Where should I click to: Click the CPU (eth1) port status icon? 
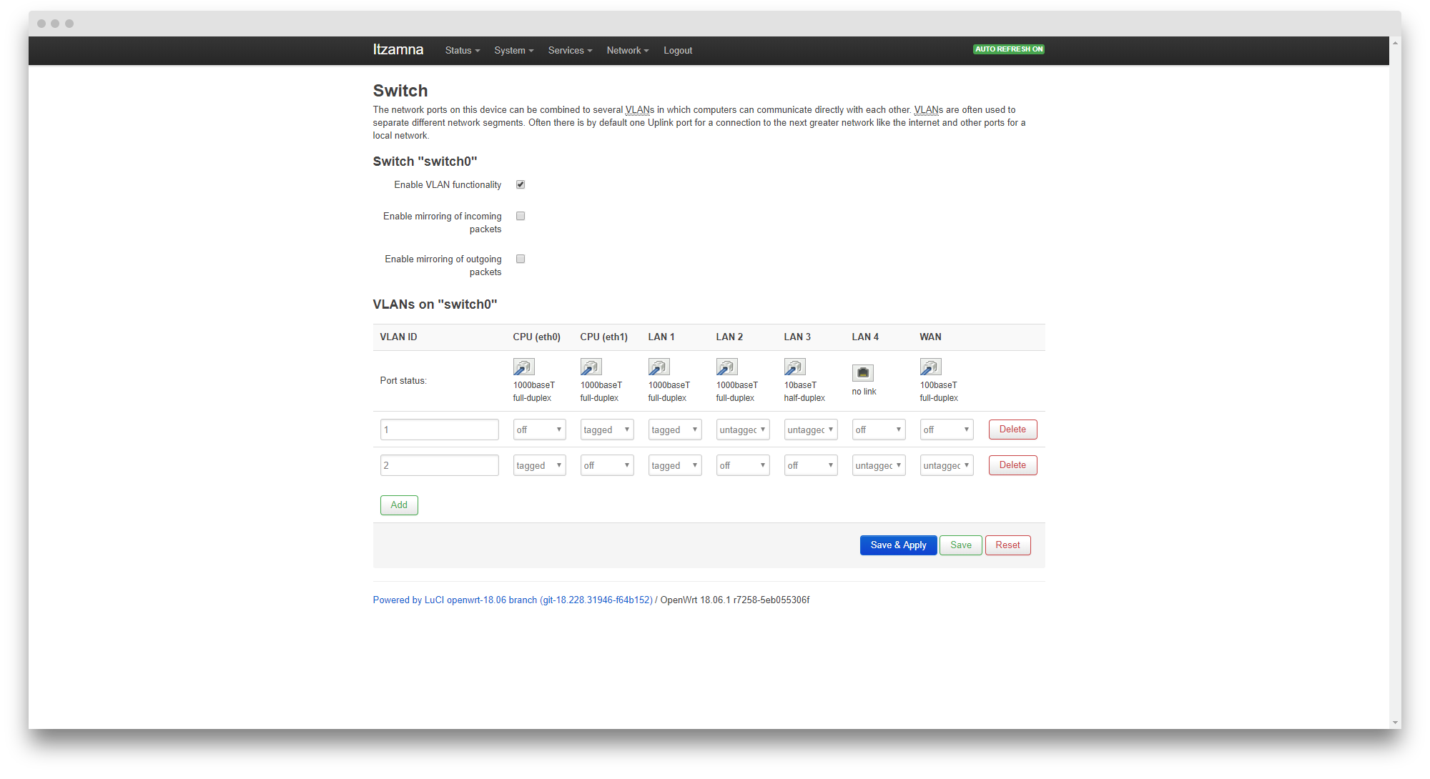click(x=591, y=366)
